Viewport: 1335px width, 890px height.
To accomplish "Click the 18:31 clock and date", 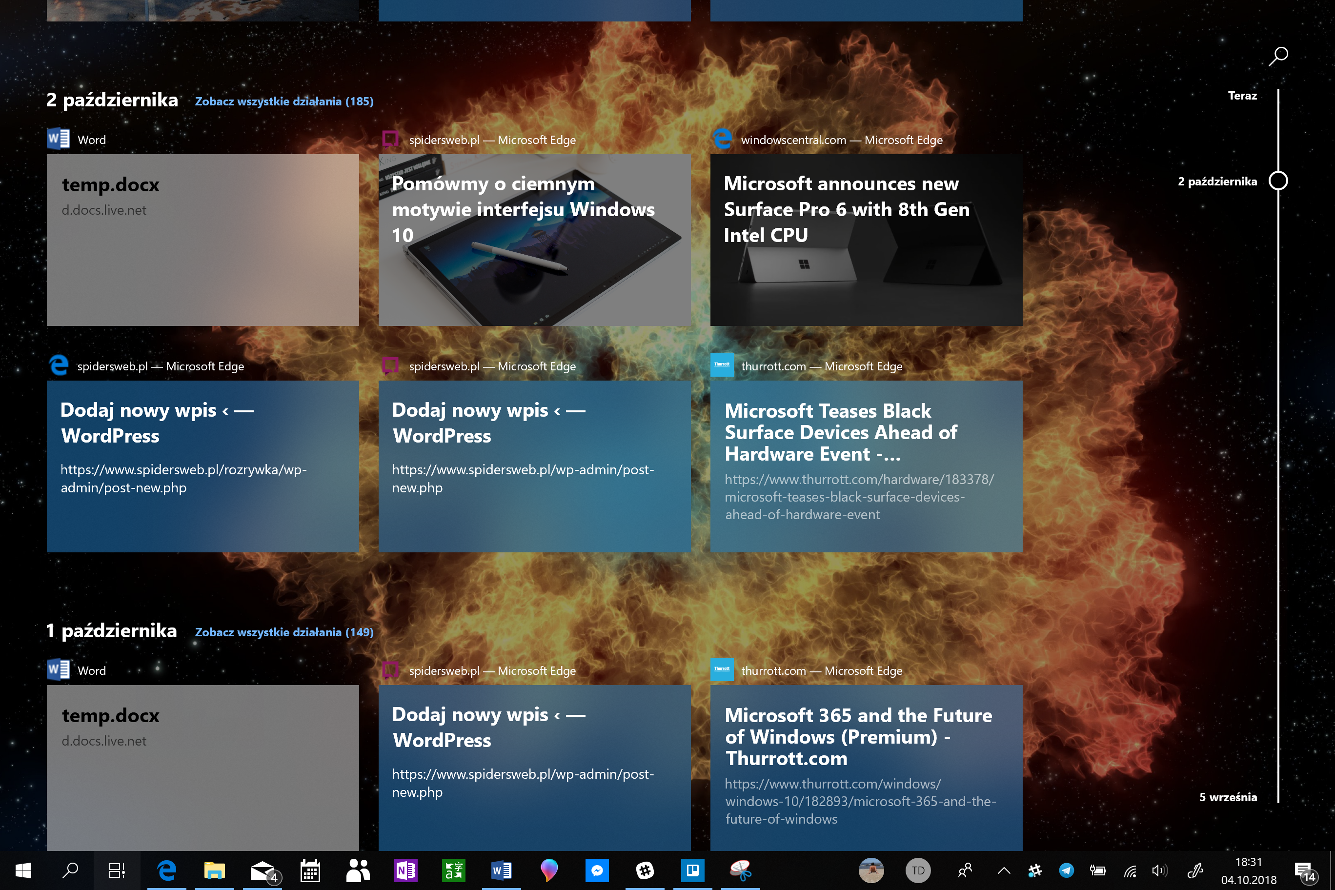I will click(x=1249, y=870).
